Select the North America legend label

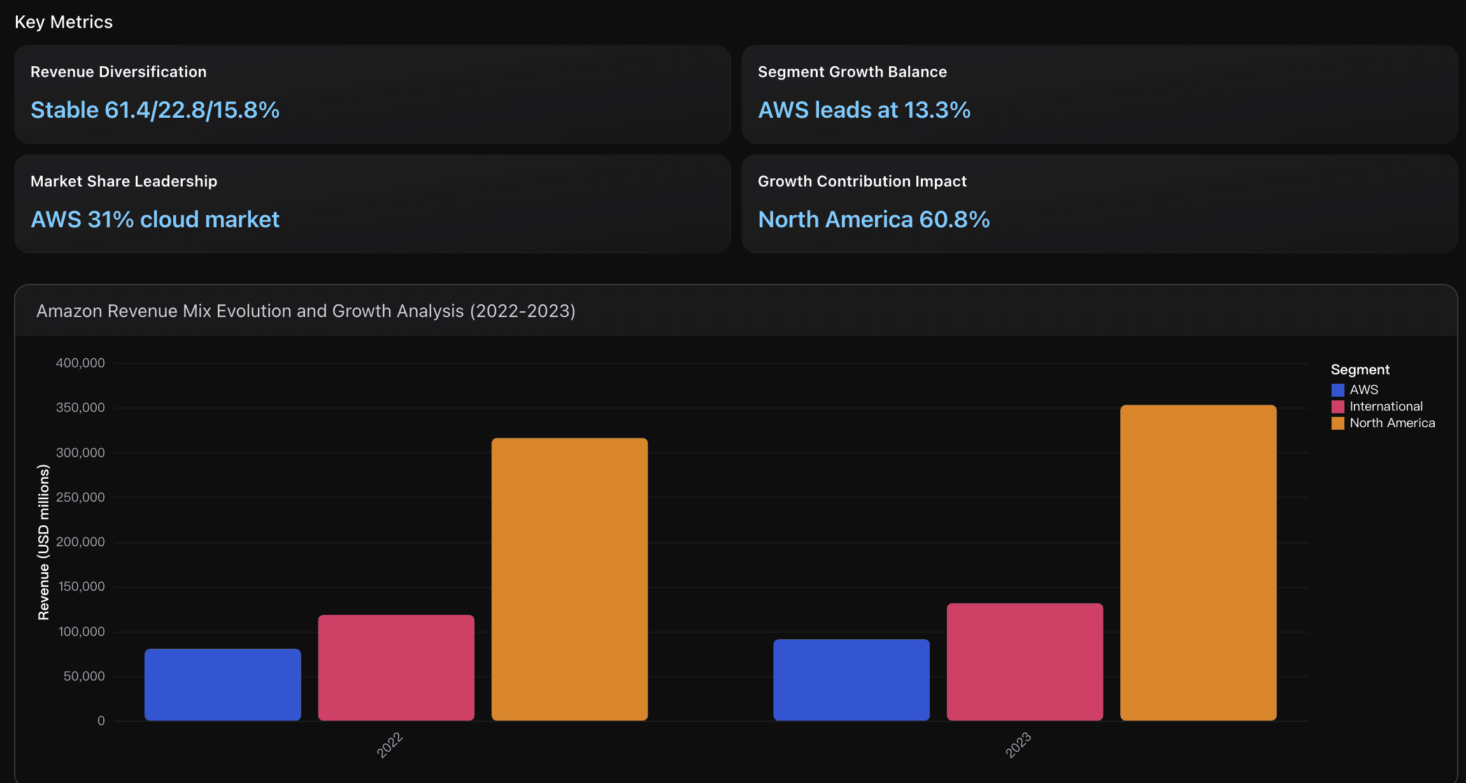[1392, 423]
